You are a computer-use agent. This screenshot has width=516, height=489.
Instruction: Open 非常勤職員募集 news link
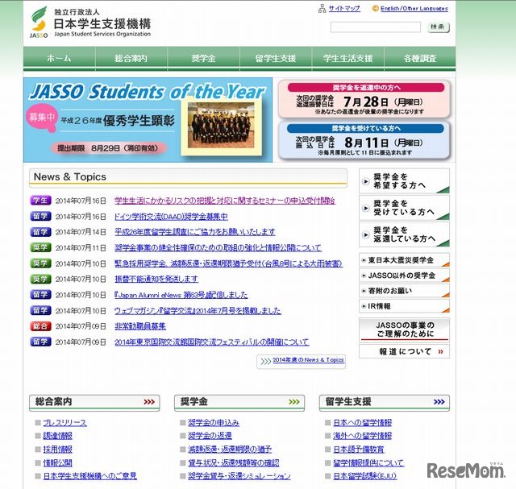tap(140, 326)
